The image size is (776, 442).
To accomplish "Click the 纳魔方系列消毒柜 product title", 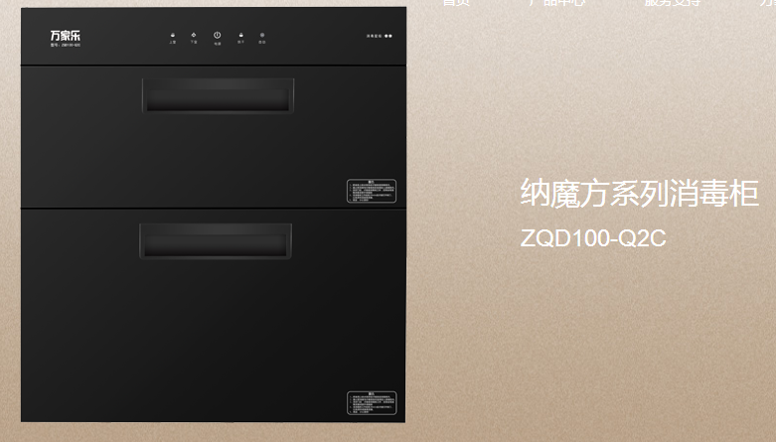I will pyautogui.click(x=640, y=193).
